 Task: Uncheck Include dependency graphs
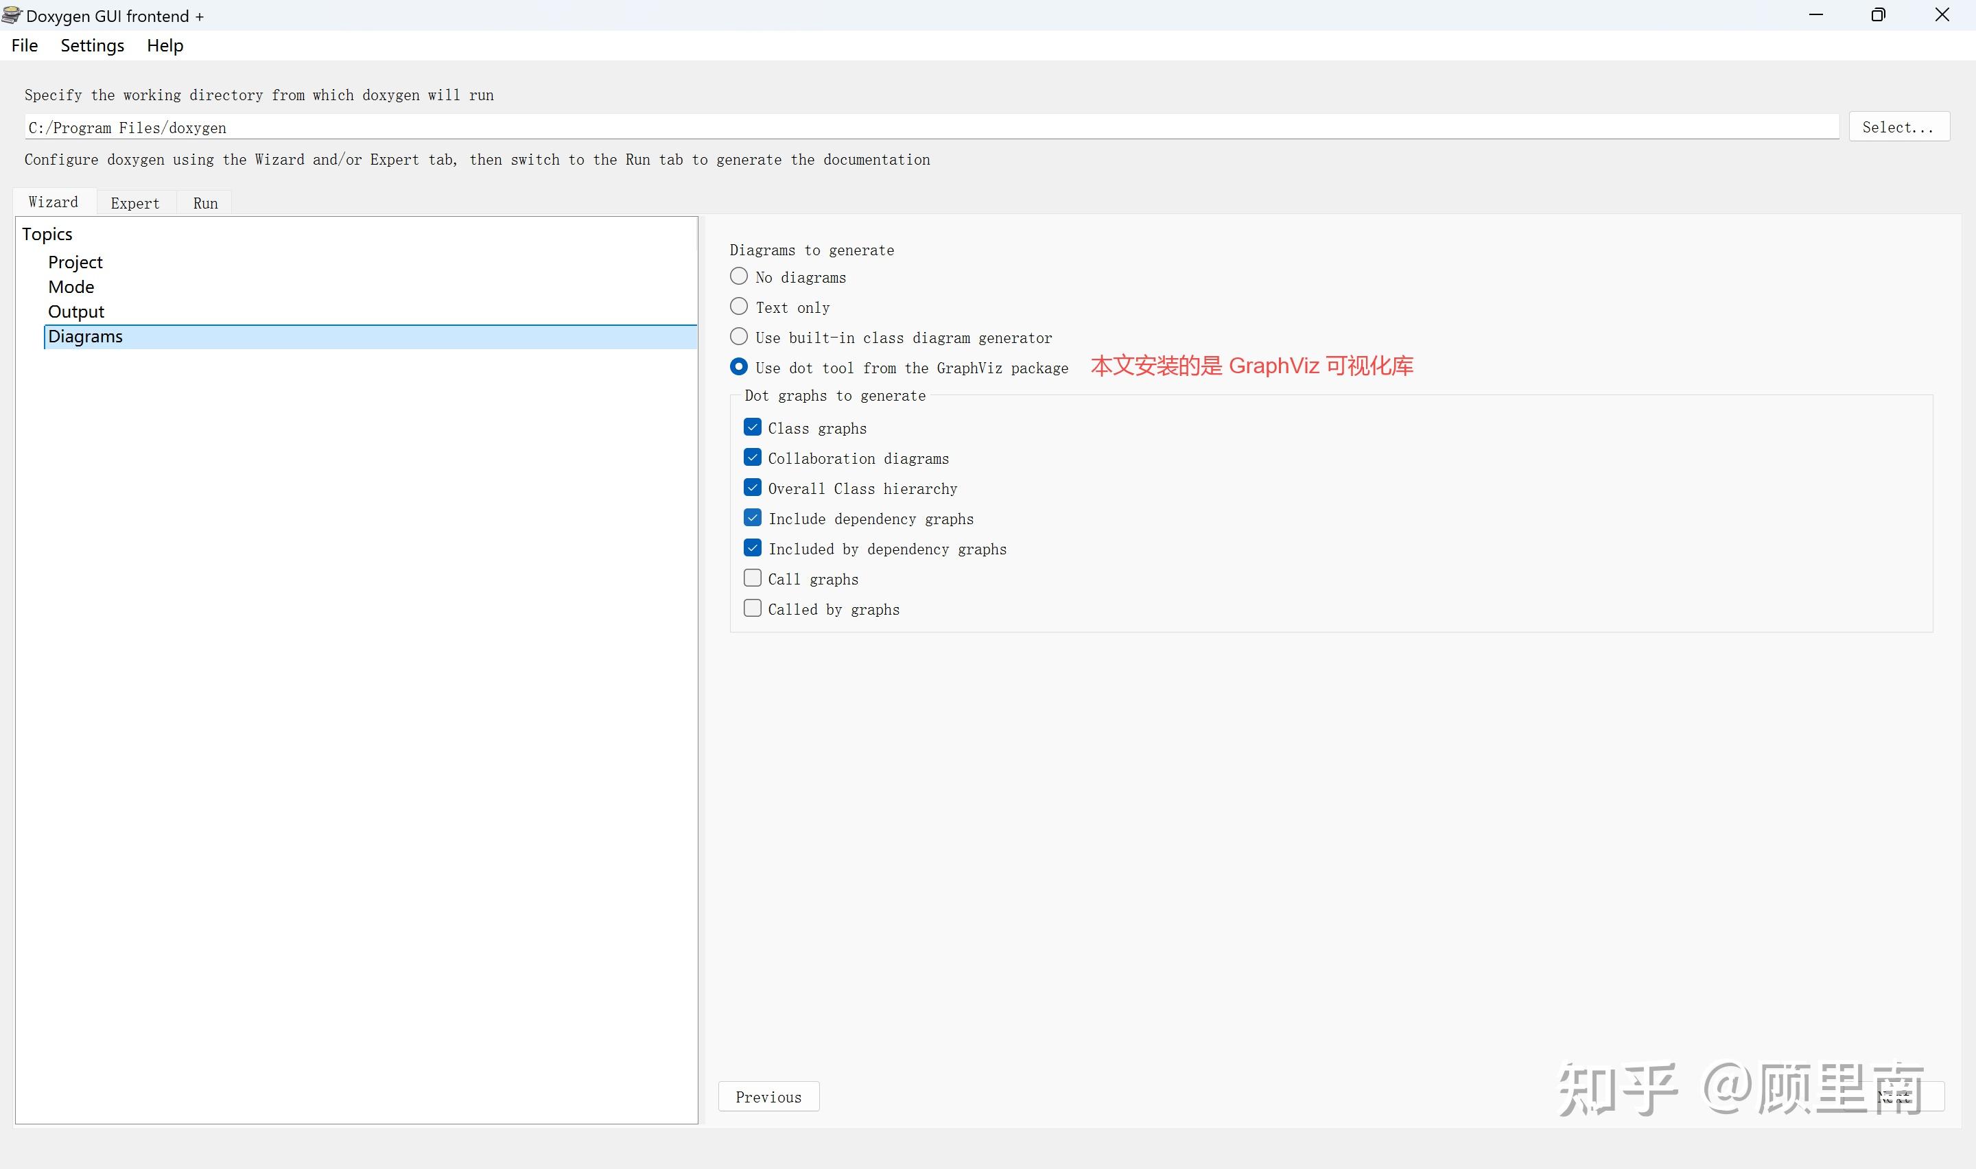(752, 517)
